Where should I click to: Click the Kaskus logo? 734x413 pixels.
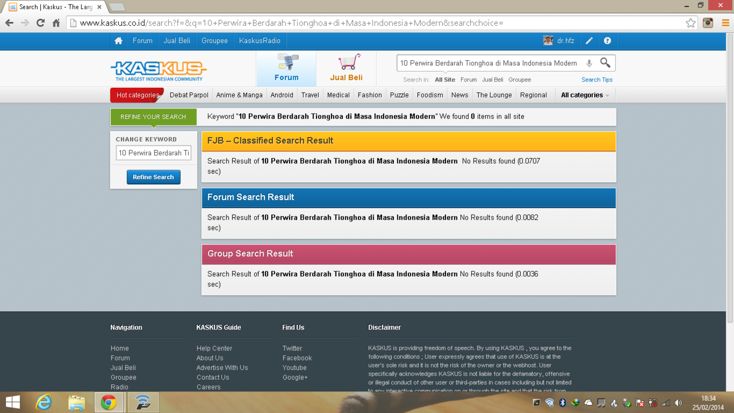[158, 71]
